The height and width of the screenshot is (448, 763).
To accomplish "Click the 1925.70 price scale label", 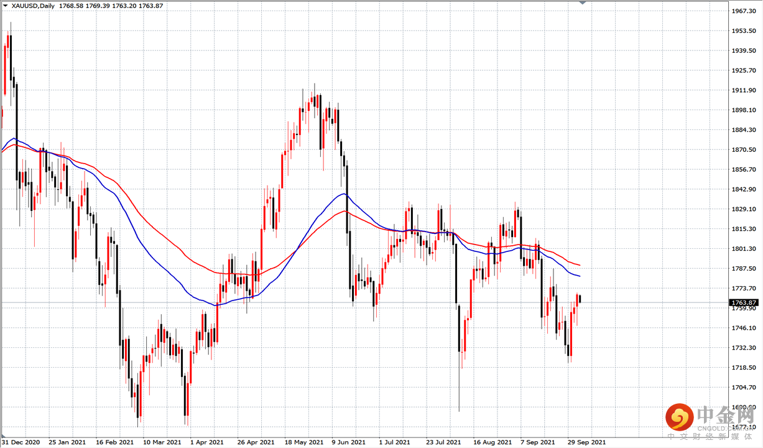I will tap(744, 70).
